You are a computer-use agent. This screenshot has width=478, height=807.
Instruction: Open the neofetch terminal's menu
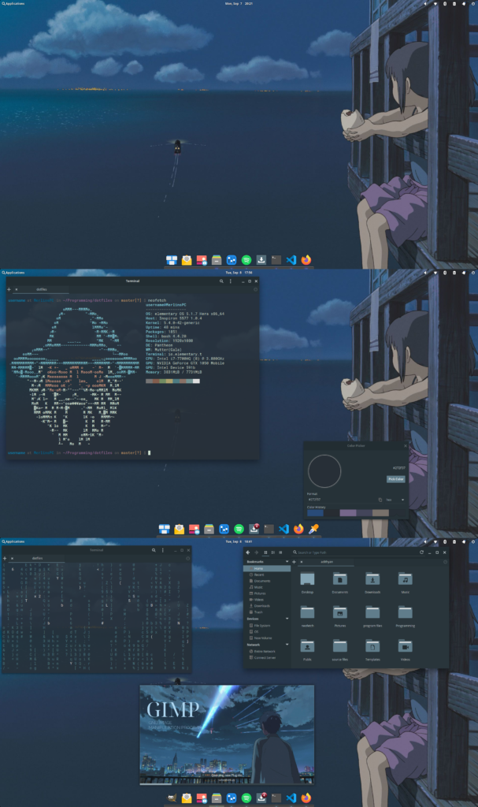point(230,281)
